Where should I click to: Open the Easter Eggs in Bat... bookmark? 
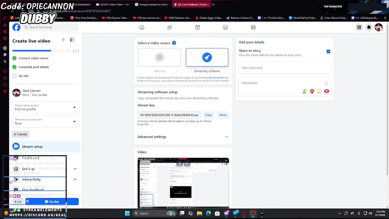(x=209, y=18)
